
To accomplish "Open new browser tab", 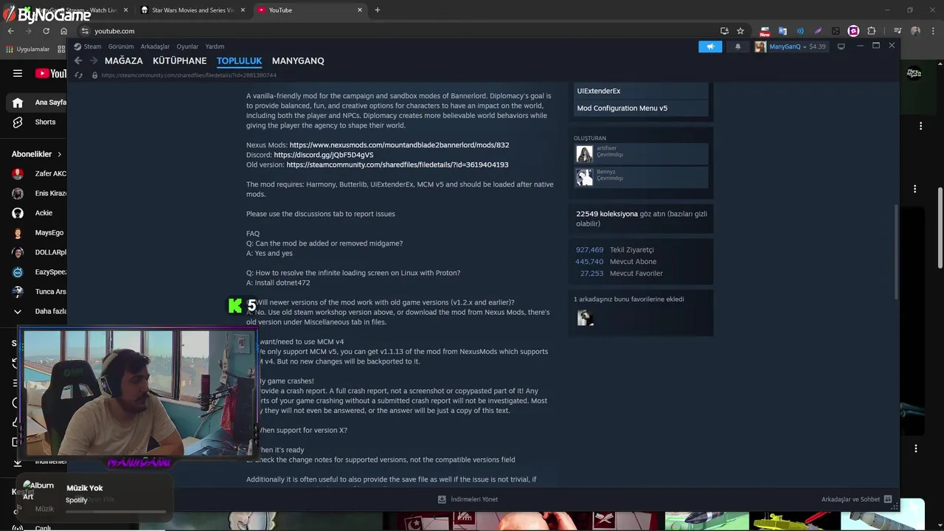I will (378, 10).
